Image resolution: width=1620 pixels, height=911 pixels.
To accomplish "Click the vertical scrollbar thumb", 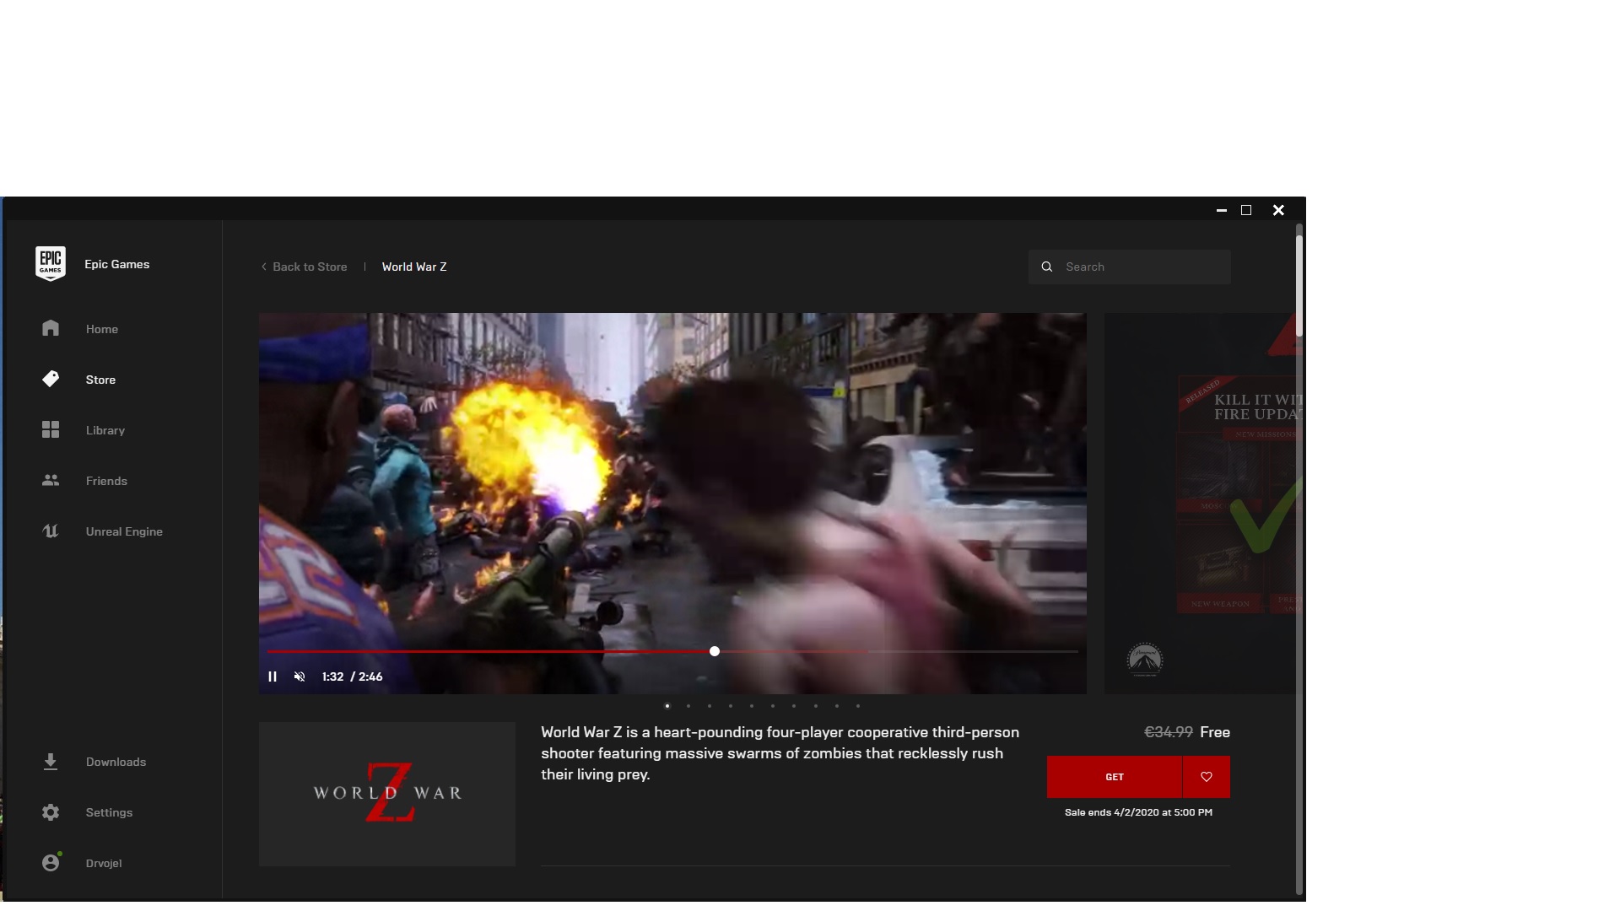I will click(1299, 285).
